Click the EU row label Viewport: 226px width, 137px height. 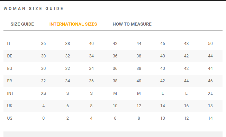(10, 68)
